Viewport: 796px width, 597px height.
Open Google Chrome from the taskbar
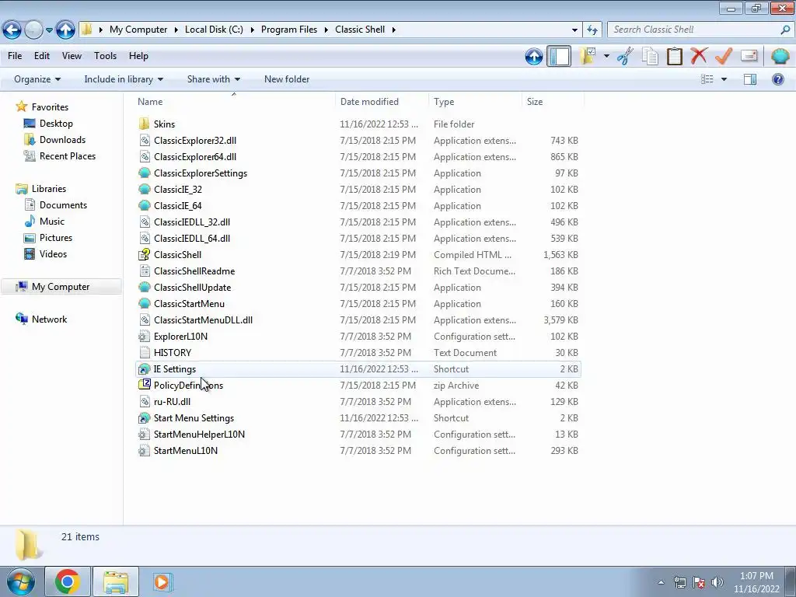pyautogui.click(x=68, y=581)
